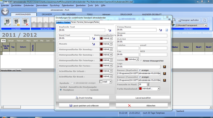
Task: Increase Fusszeile in Pixel value
Action: tap(148, 84)
